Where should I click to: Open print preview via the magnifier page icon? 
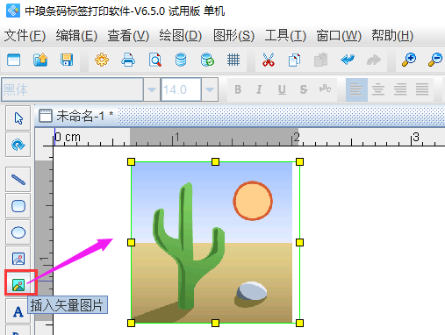154,60
